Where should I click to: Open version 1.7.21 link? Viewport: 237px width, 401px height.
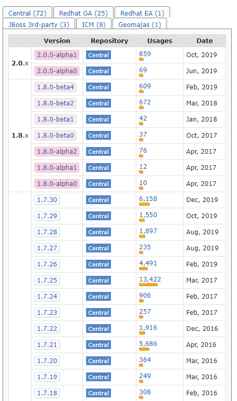(47, 345)
